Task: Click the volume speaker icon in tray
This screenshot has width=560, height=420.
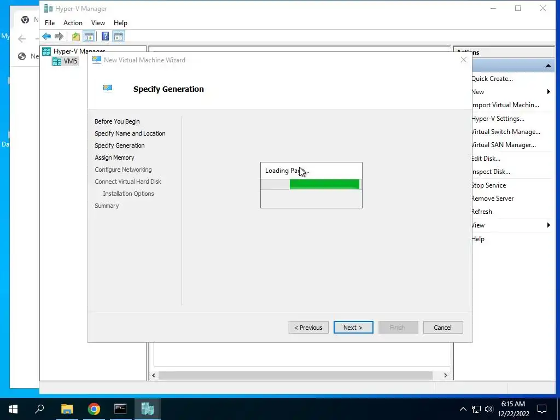Action: [x=489, y=409]
